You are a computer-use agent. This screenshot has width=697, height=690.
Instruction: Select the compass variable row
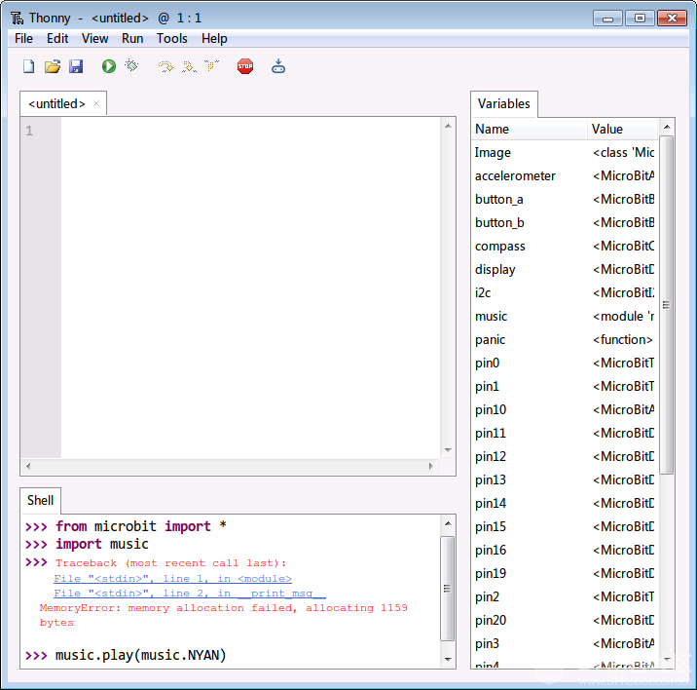coord(565,246)
